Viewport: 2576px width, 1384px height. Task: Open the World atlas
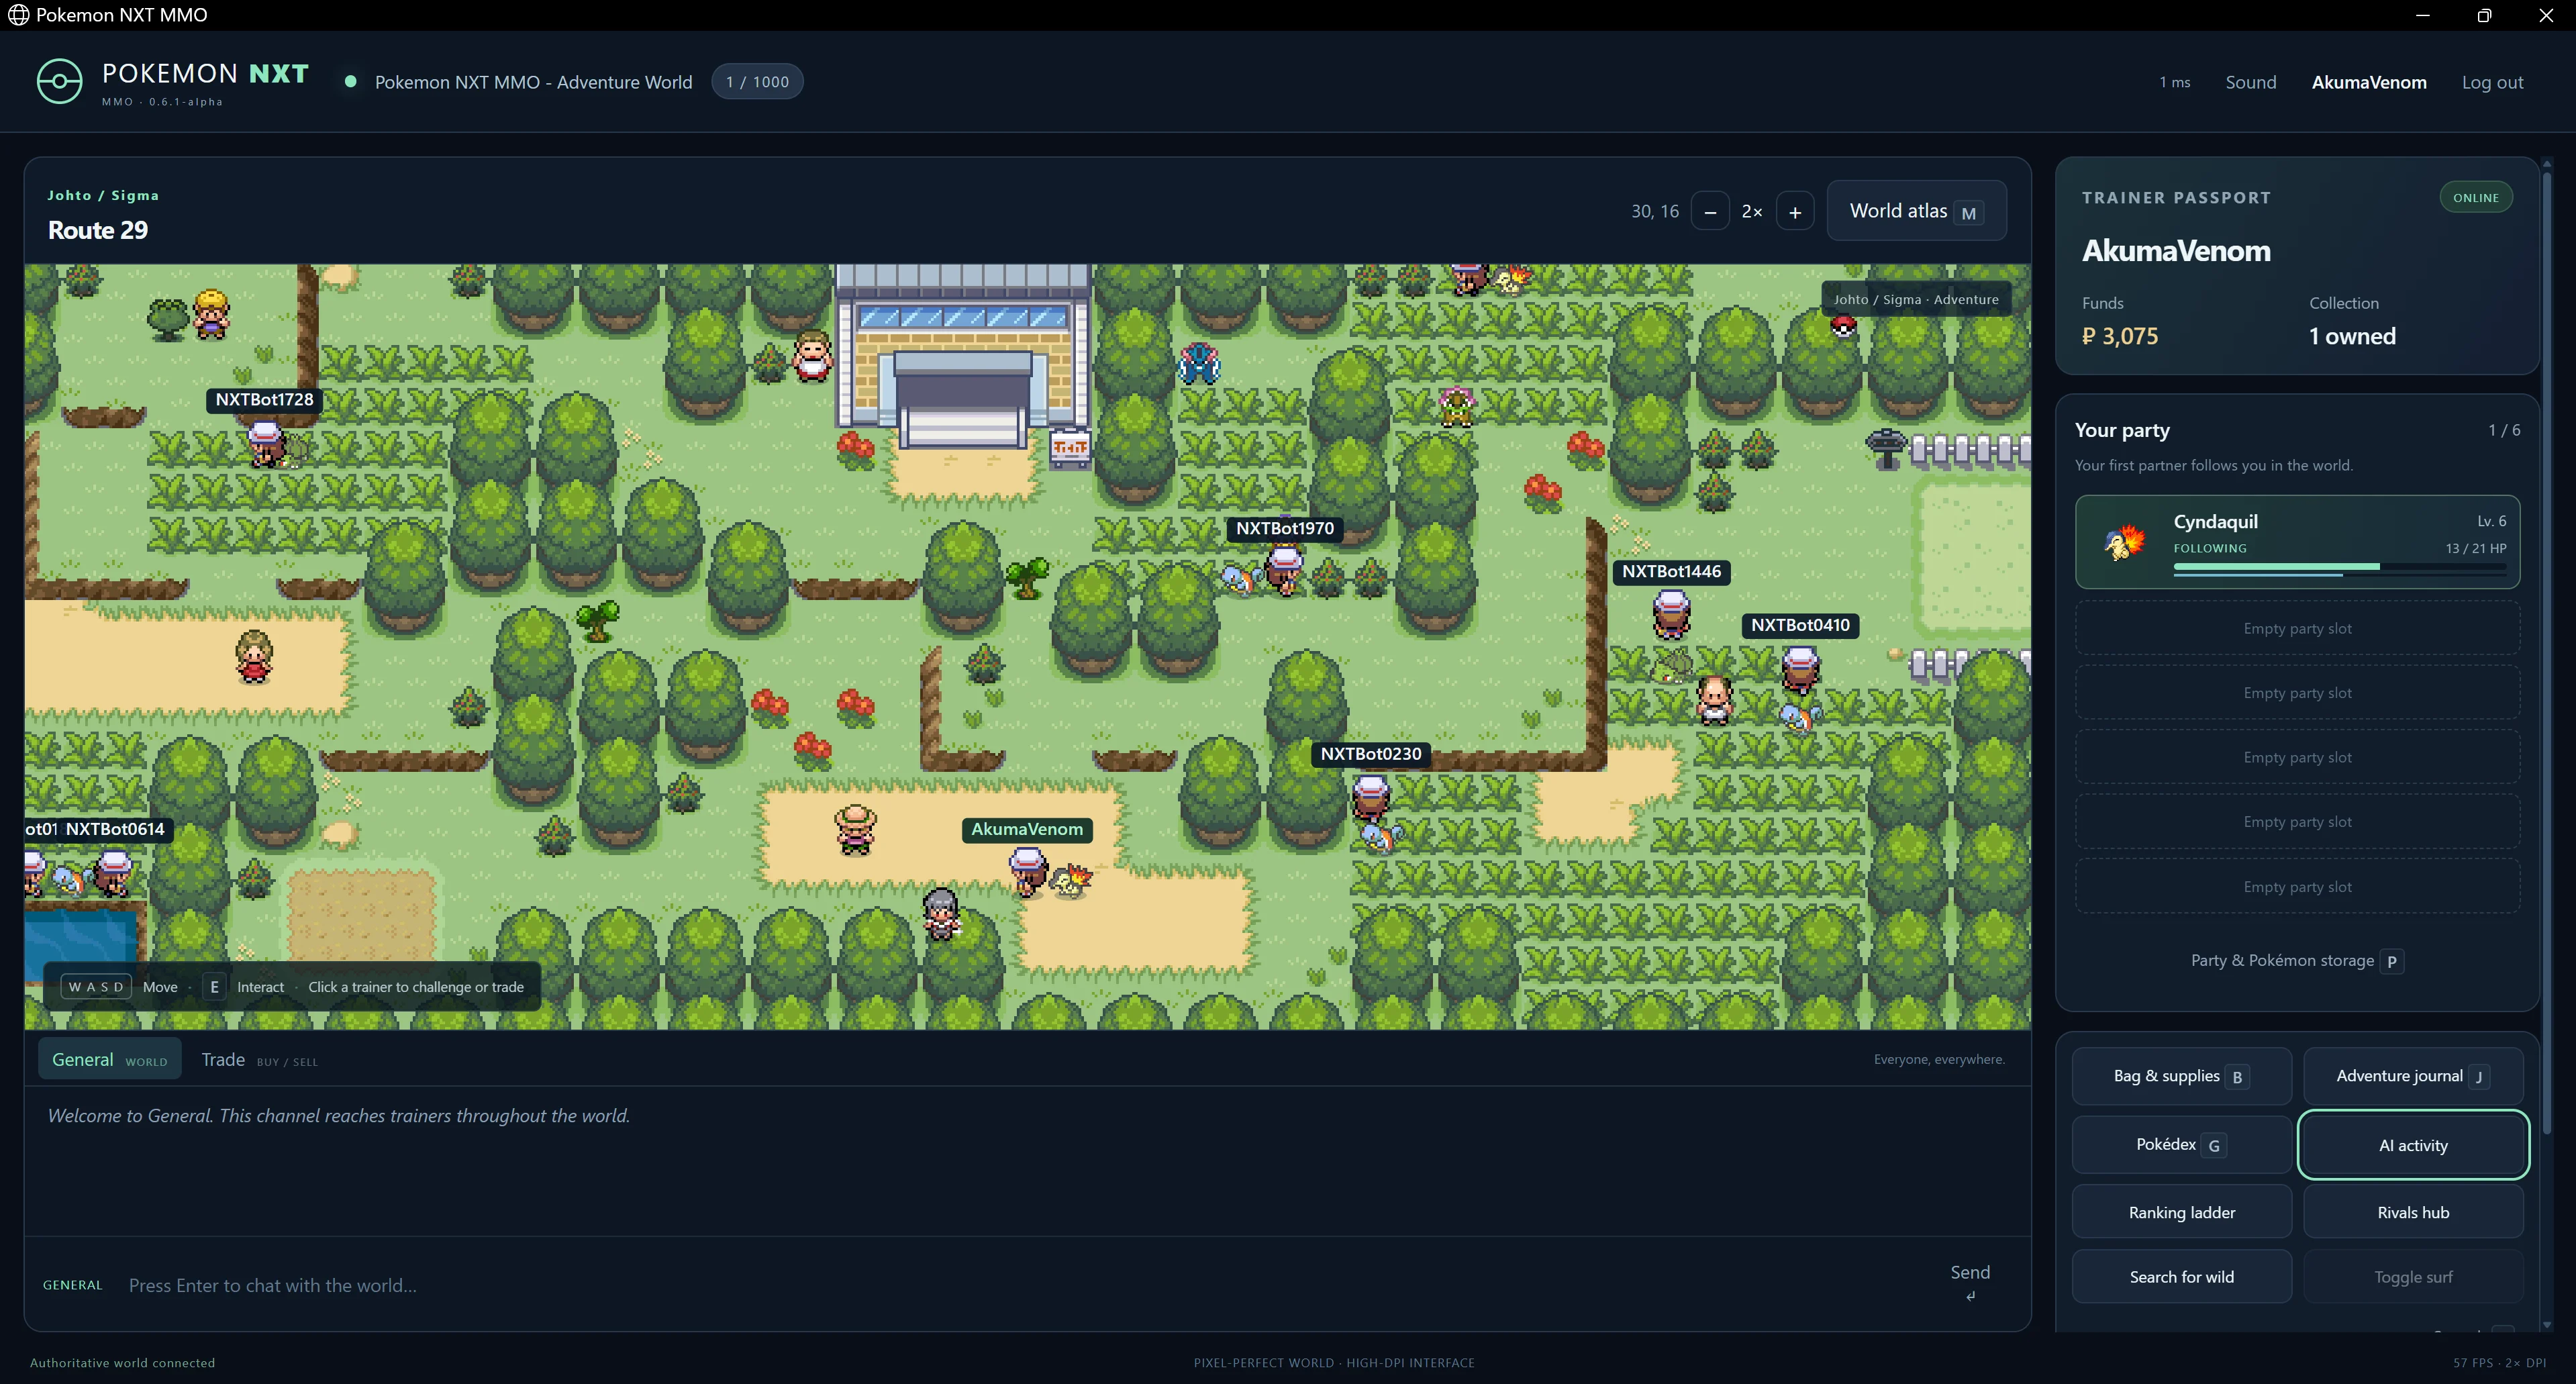1916,211
